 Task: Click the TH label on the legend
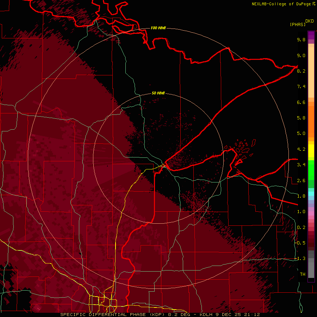pyautogui.click(x=303, y=274)
